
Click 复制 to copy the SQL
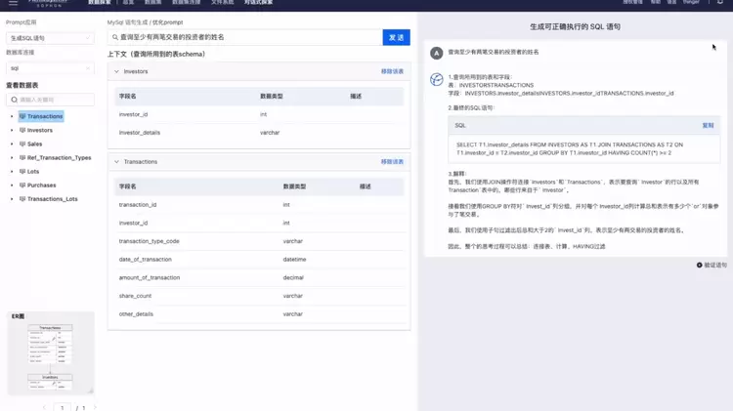click(x=708, y=126)
